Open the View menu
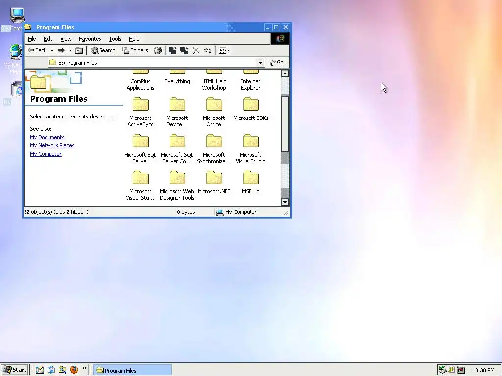Image resolution: width=502 pixels, height=376 pixels. [66, 39]
